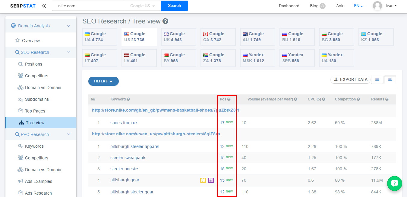The height and width of the screenshot is (197, 407).
Task: Select the Google ZA 1 378 database
Action: coord(218,58)
